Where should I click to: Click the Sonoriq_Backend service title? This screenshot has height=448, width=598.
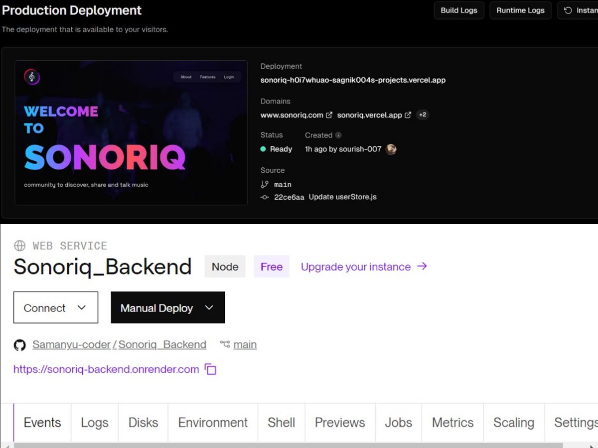[x=103, y=267]
